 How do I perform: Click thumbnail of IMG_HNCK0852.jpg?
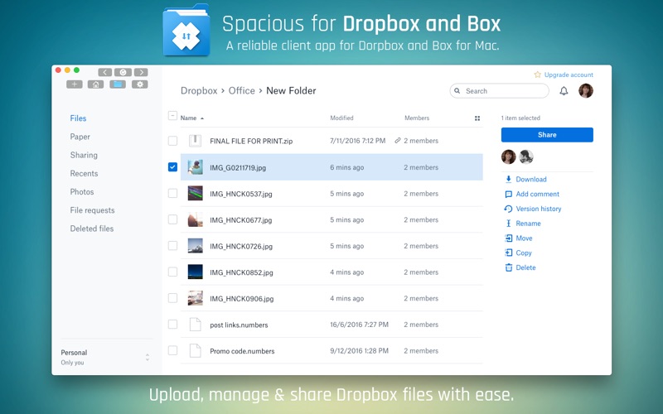click(x=195, y=272)
